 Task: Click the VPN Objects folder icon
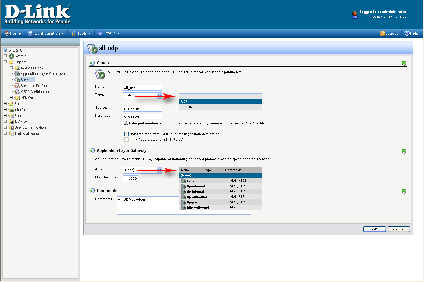[x=17, y=98]
